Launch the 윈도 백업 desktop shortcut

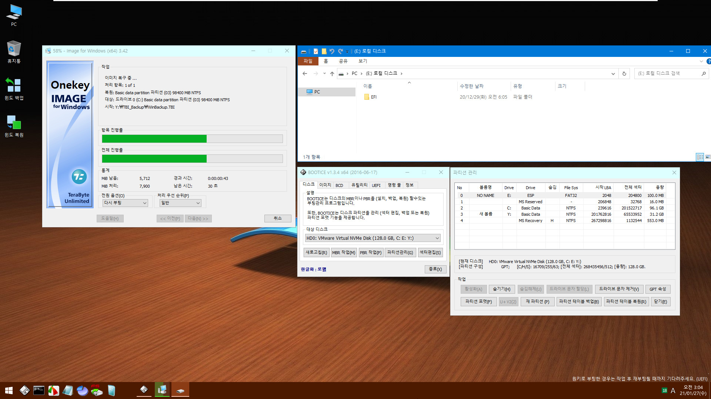click(x=14, y=89)
